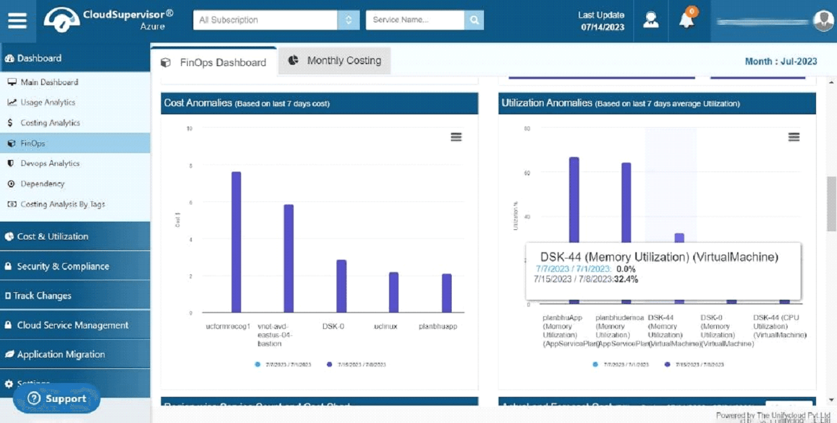Click the Usage Analytics chart icon

[11, 102]
